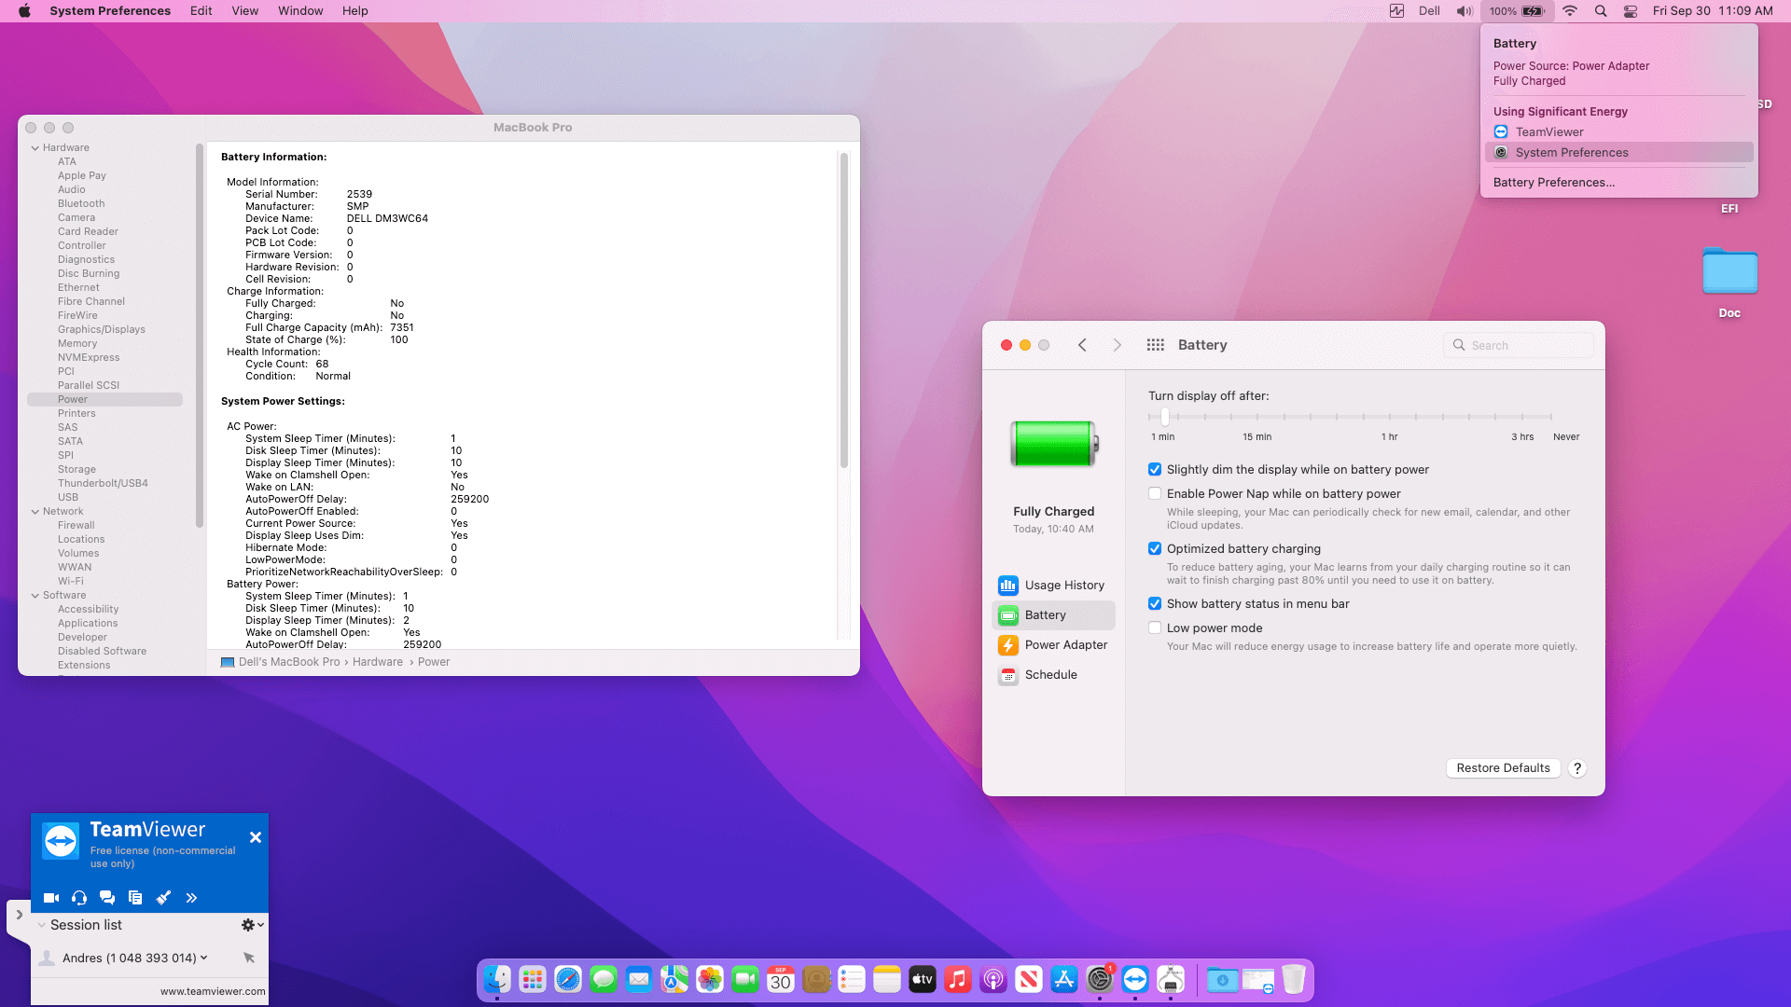Click the Restore Defaults button
This screenshot has height=1007, width=1791.
coord(1503,768)
